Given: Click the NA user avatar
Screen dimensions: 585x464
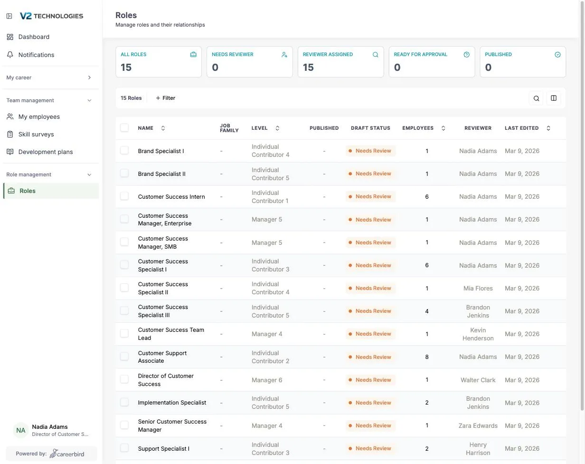Looking at the screenshot, I should pyautogui.click(x=21, y=430).
